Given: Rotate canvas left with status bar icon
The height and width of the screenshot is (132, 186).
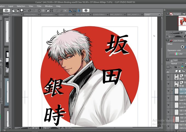Looking at the screenshot, I should coord(61,128).
